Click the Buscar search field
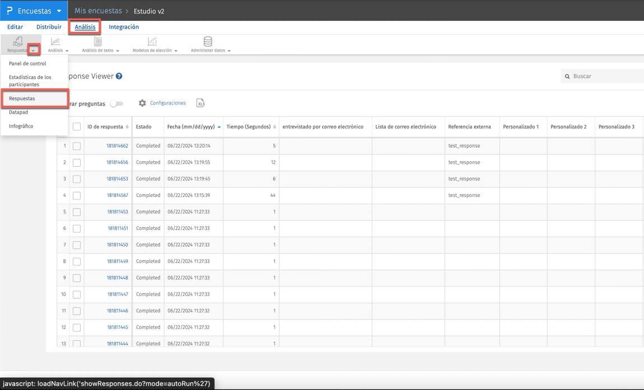This screenshot has height=390, width=644. coord(605,76)
